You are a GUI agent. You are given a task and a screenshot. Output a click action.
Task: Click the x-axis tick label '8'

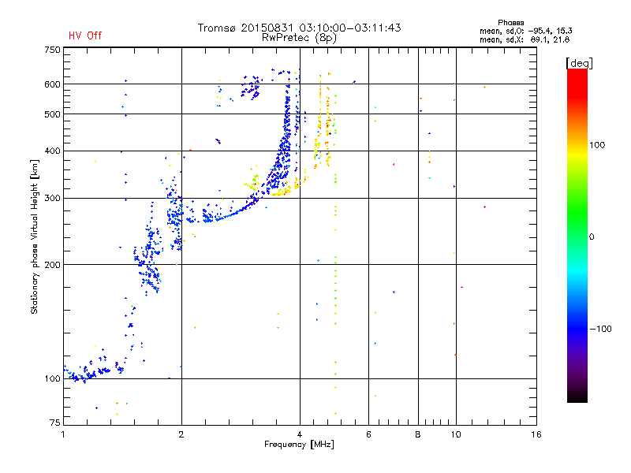pyautogui.click(x=418, y=434)
